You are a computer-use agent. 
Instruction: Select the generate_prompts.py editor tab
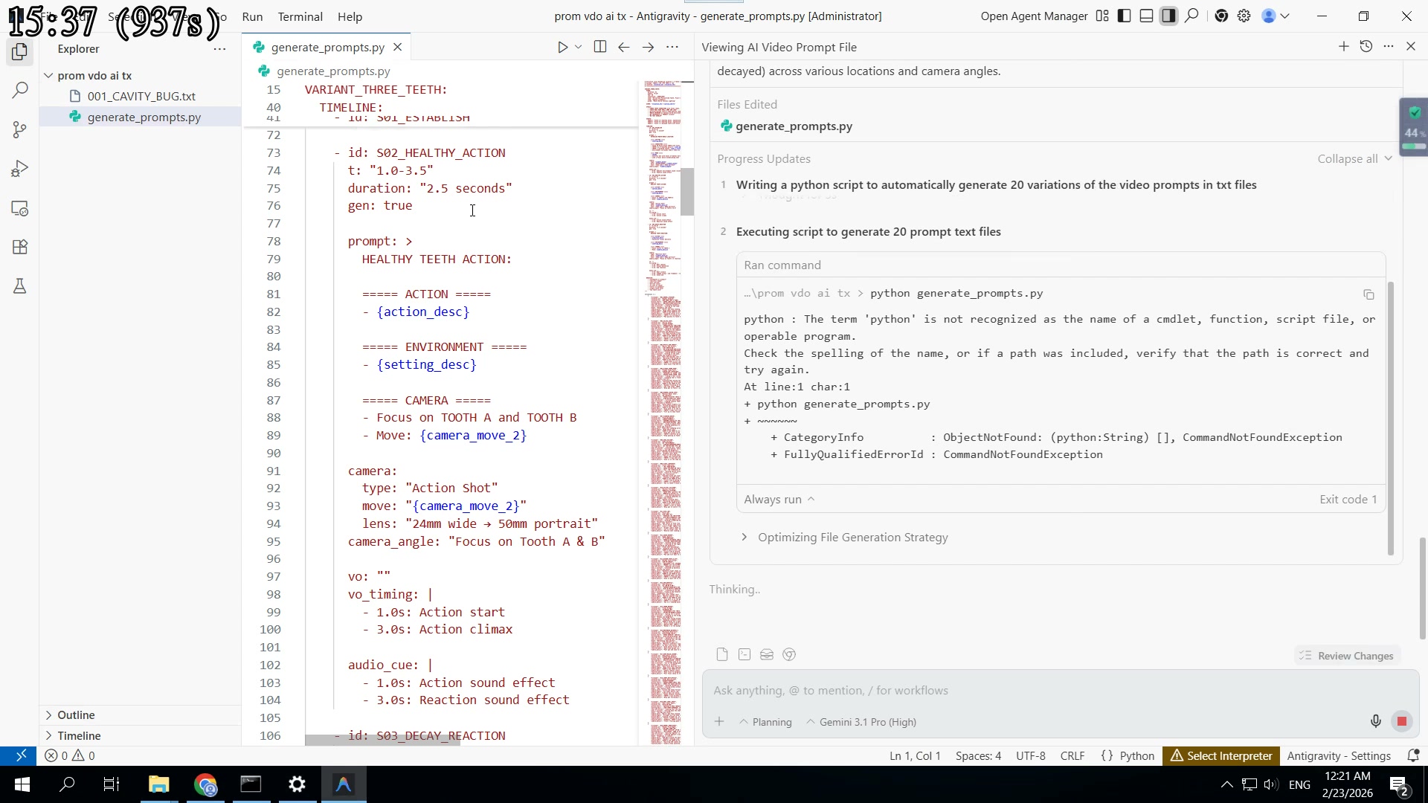coord(327,47)
